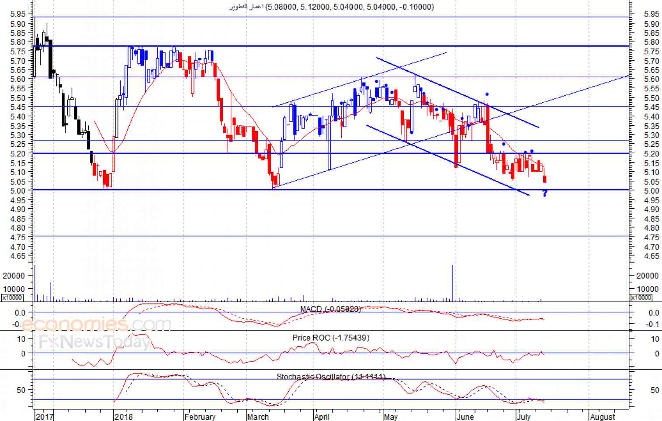Screen dimensions: 662x421
Task: Select the 5.20 price label on right axis
Action: (652, 154)
